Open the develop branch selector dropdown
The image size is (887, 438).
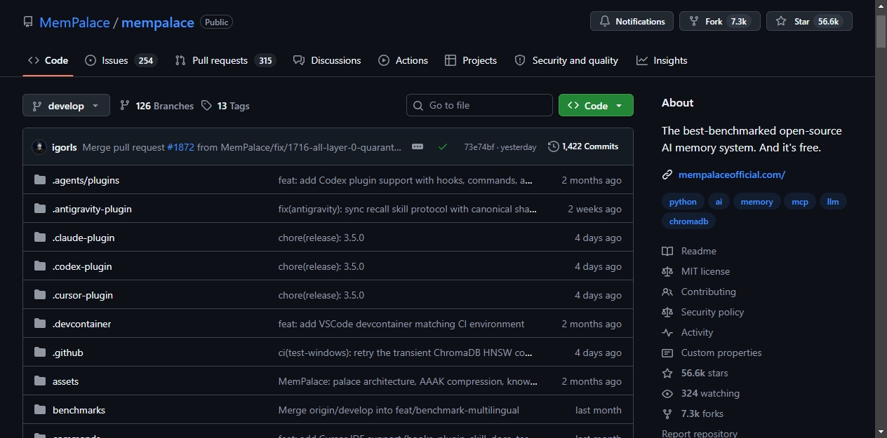click(66, 105)
